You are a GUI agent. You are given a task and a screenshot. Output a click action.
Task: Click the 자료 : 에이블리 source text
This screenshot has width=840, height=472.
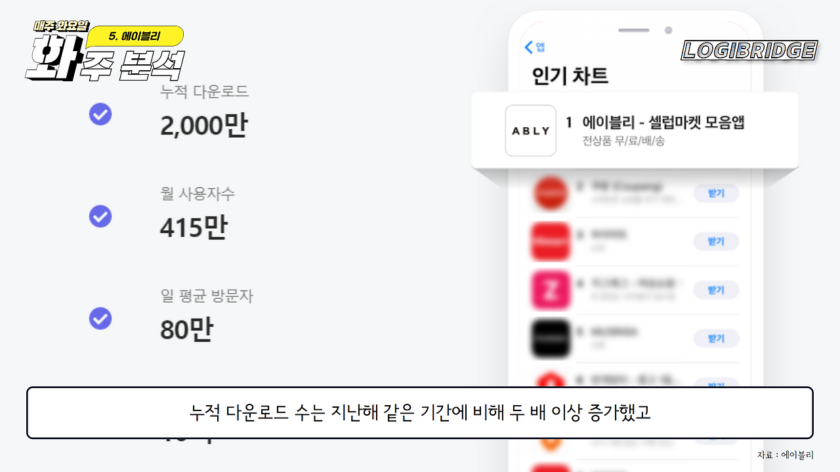tap(786, 454)
